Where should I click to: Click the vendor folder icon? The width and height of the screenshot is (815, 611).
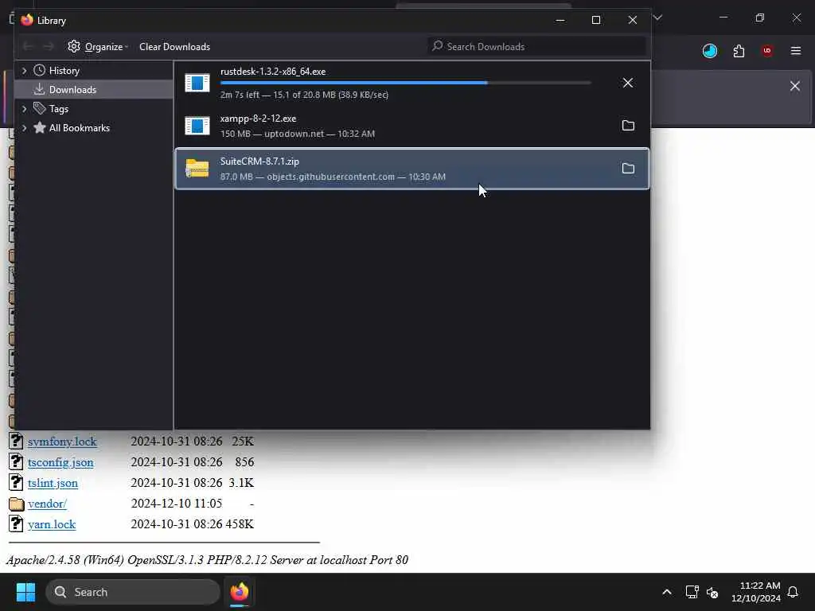tap(16, 504)
